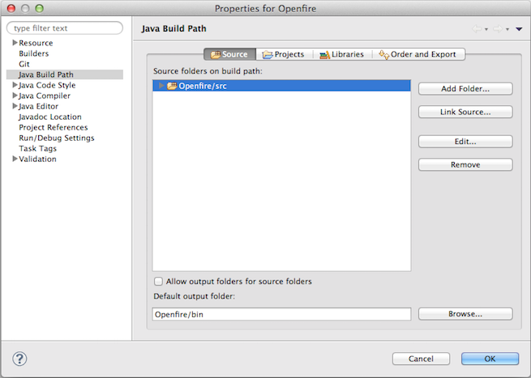Click the back navigation arrow icon

477,29
